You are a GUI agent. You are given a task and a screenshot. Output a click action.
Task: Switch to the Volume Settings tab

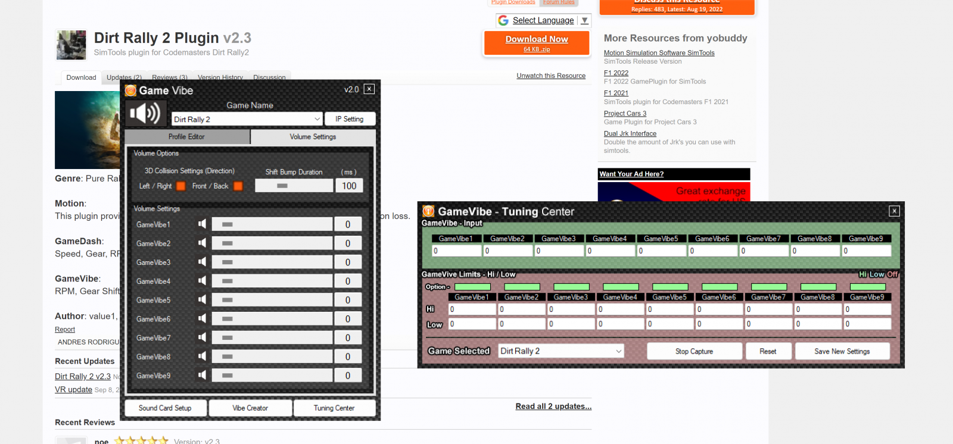[313, 137]
